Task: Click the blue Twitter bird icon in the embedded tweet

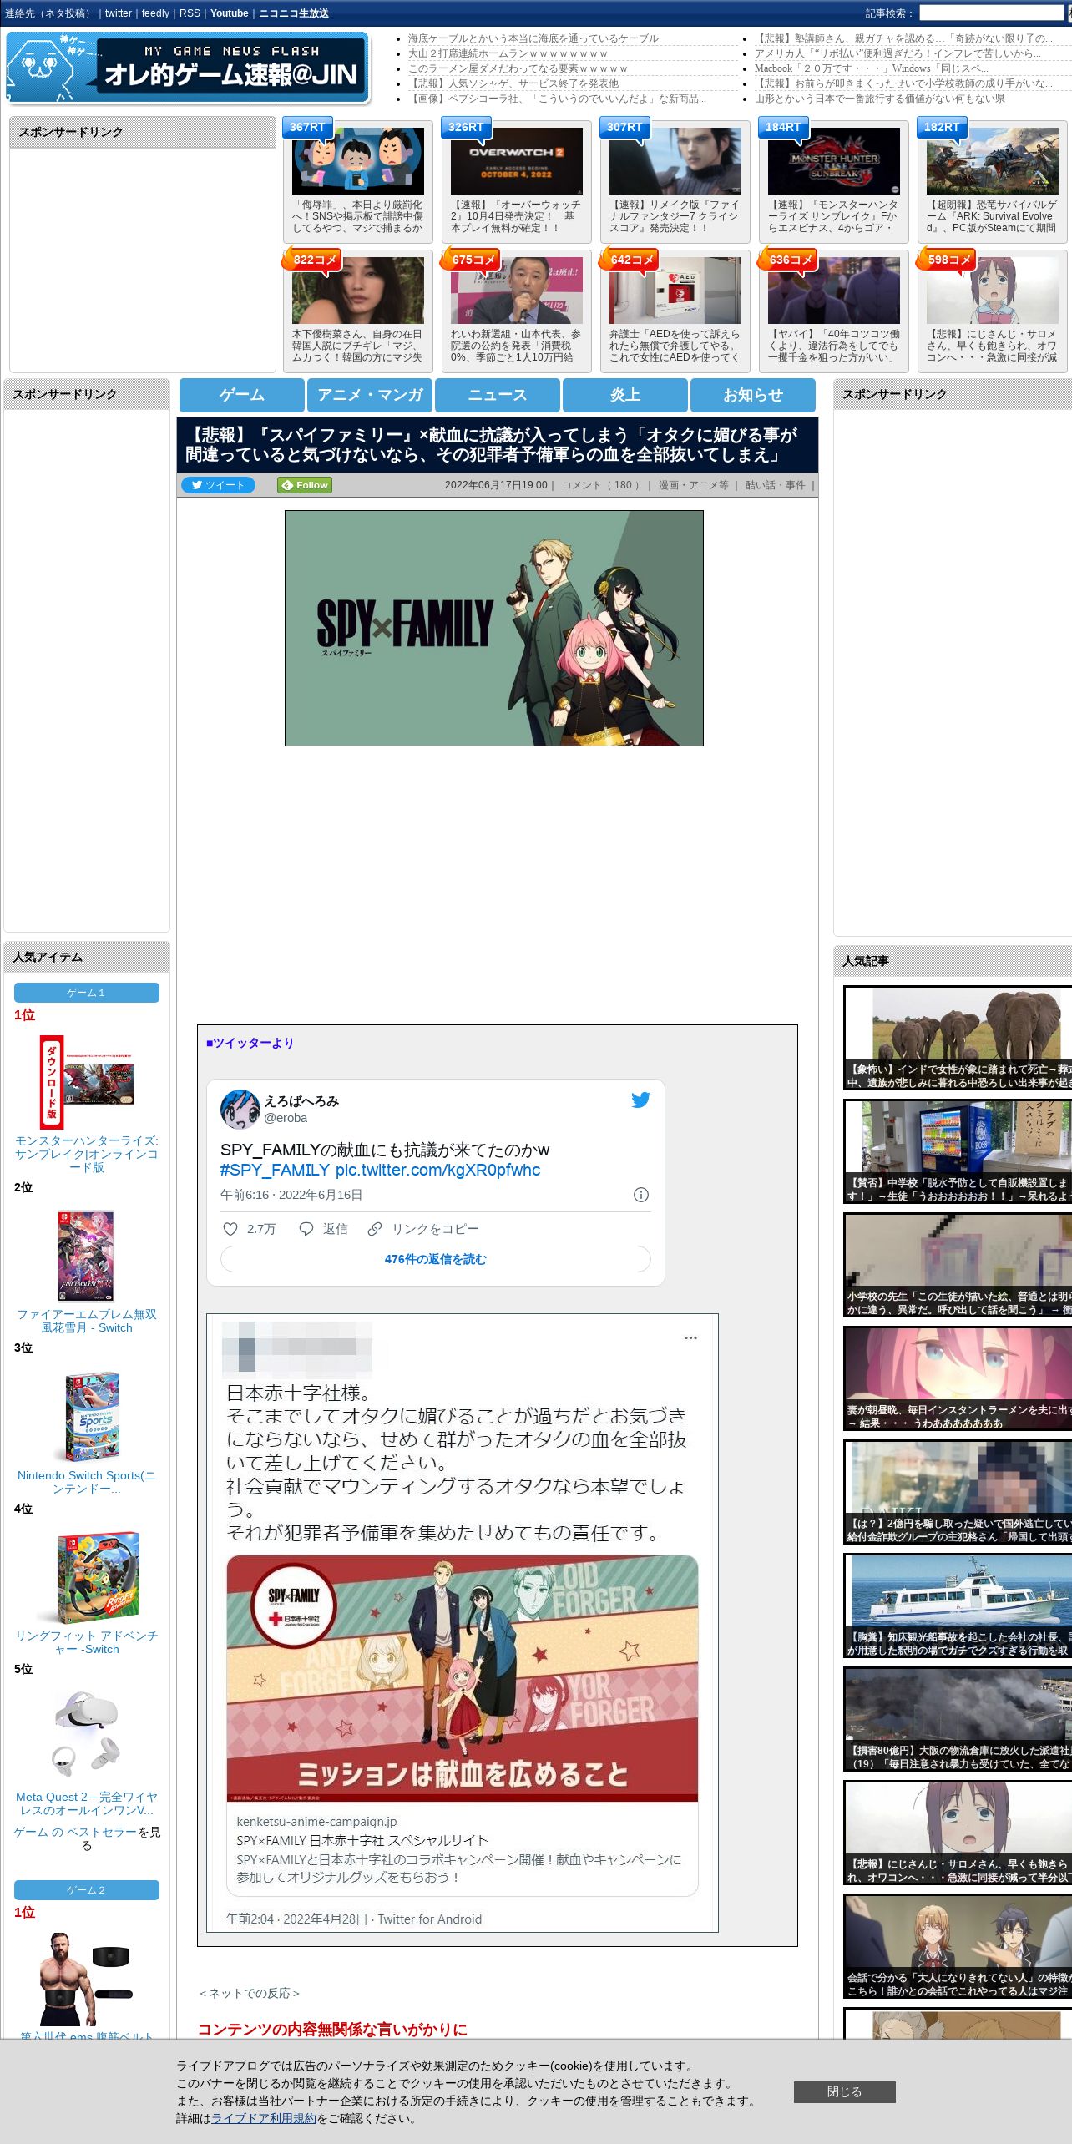Action: pyautogui.click(x=640, y=1100)
